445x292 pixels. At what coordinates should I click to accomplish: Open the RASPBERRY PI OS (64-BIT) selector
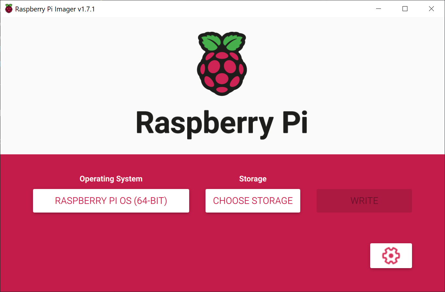(111, 201)
